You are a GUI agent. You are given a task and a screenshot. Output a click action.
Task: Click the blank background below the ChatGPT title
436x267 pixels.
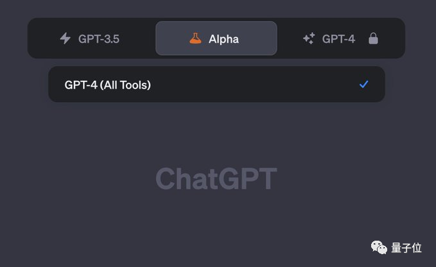tap(216, 225)
